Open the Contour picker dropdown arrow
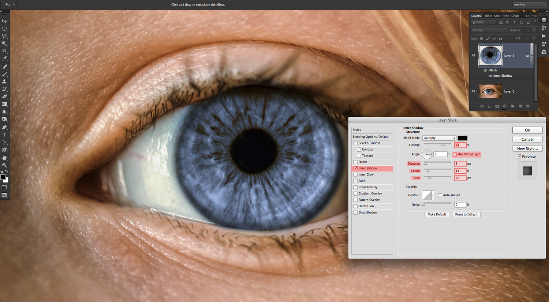 433,195
